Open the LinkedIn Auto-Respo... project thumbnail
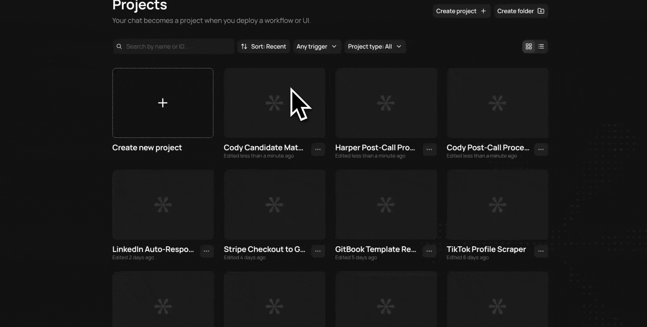Viewport: 647px width, 327px height. tap(163, 205)
